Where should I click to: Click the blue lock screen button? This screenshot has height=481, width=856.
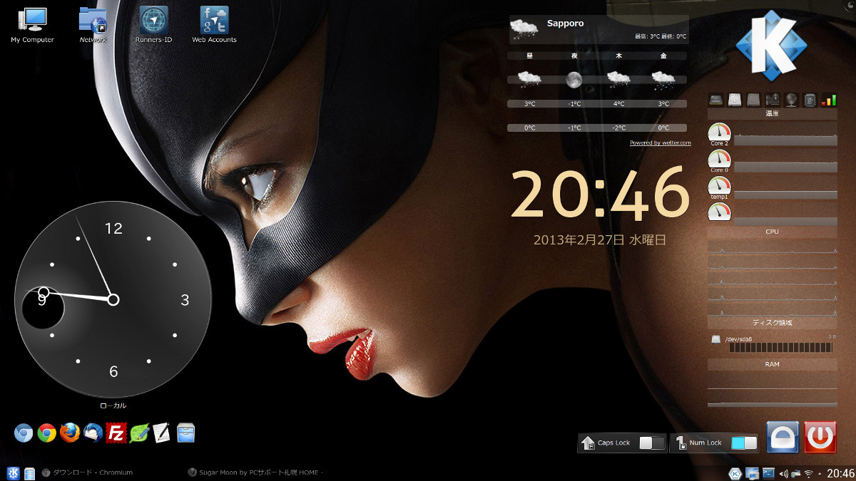click(x=783, y=437)
